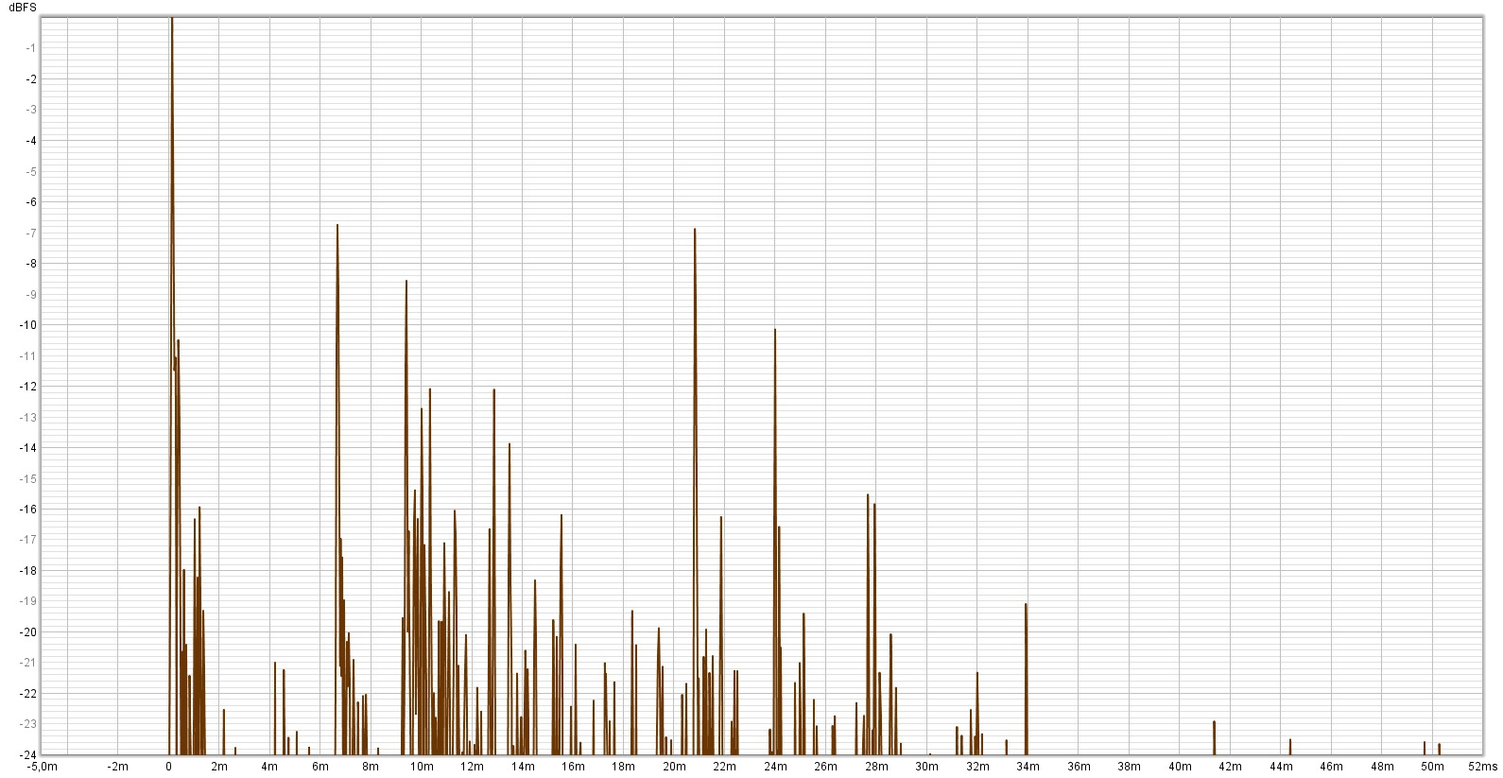Viewport: 1503px width, 778px height.
Task: Click the tall reflection peak near 21 ms
Action: click(x=695, y=492)
